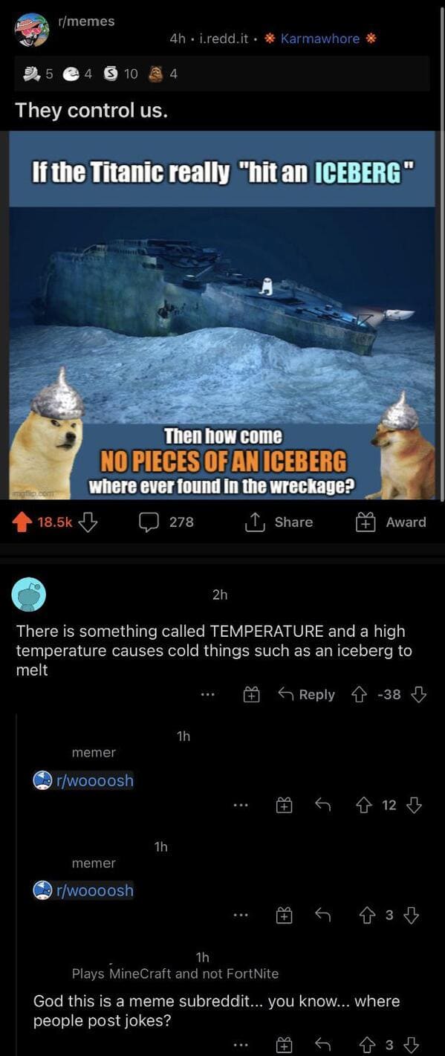Reply to the TEMPERATURE comment
This screenshot has width=445, height=1056.
(x=307, y=695)
